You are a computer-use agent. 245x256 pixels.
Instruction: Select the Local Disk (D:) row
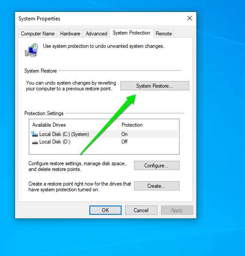(x=104, y=142)
